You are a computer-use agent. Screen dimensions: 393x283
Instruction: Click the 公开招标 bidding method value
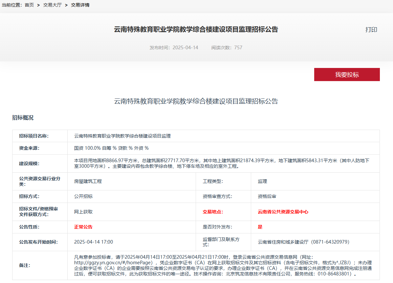pyautogui.click(x=83, y=196)
